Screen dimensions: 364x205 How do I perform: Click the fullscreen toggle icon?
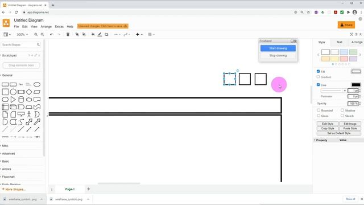click(351, 34)
